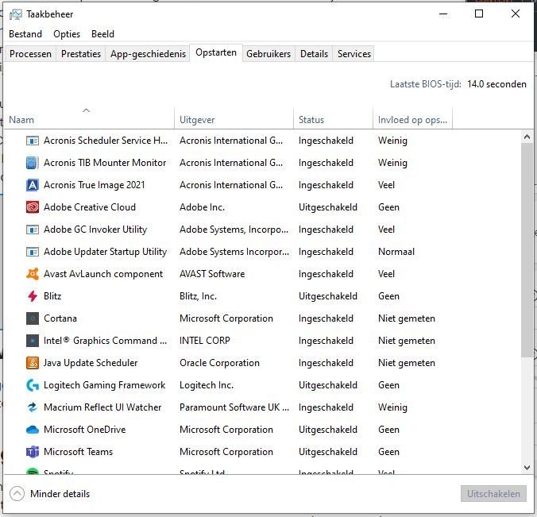Select the Blitz startup entry name
The width and height of the screenshot is (537, 517).
[x=52, y=296]
